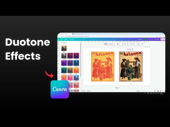Open the Notes panel
Screen dimensions: 170x127
(x=84, y=91)
